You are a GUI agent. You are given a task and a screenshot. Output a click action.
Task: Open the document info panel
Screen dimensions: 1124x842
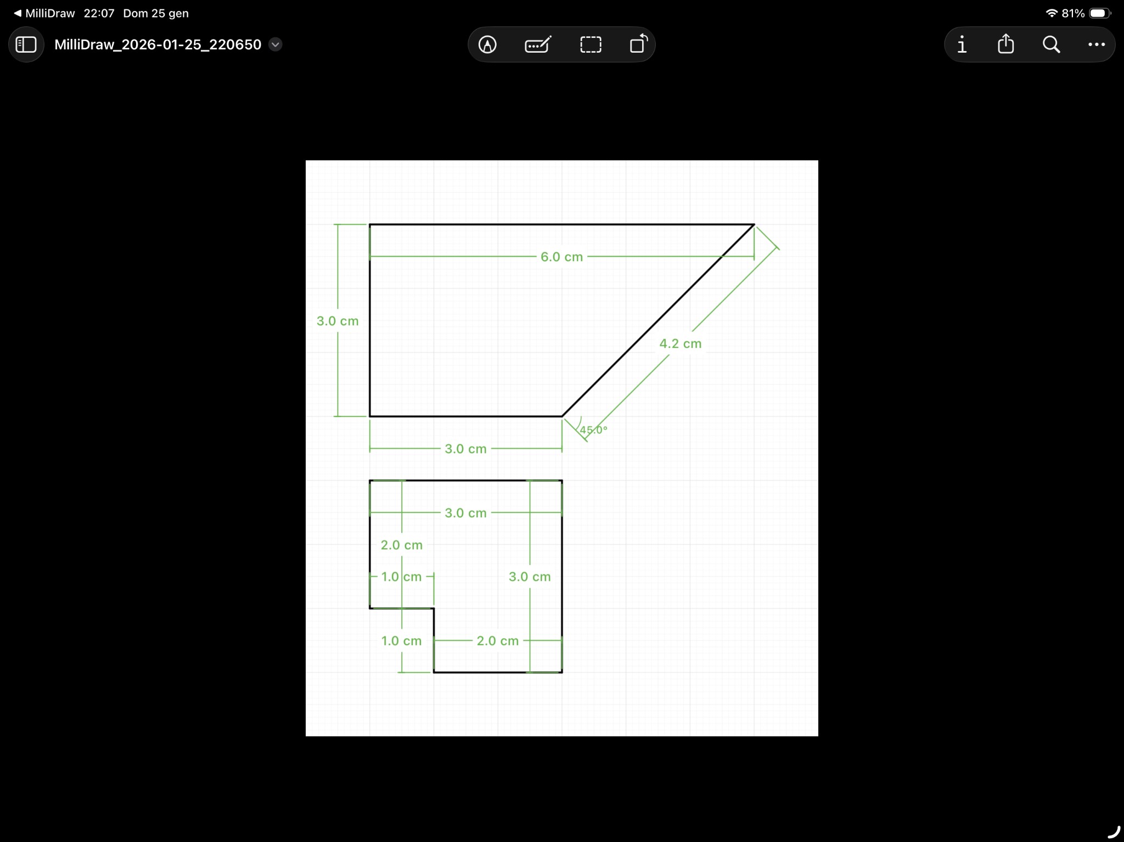pos(962,44)
